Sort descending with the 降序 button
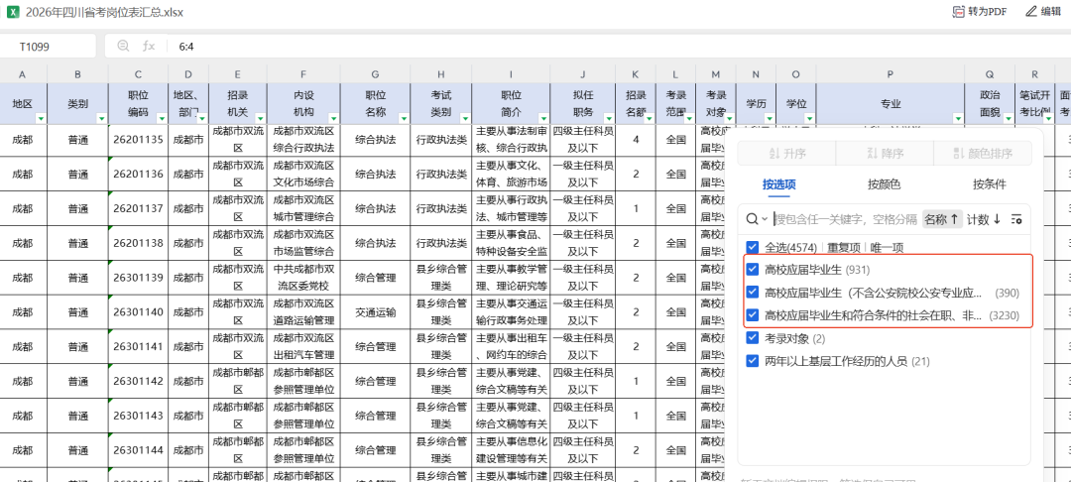This screenshot has width=1071, height=482. tap(885, 154)
